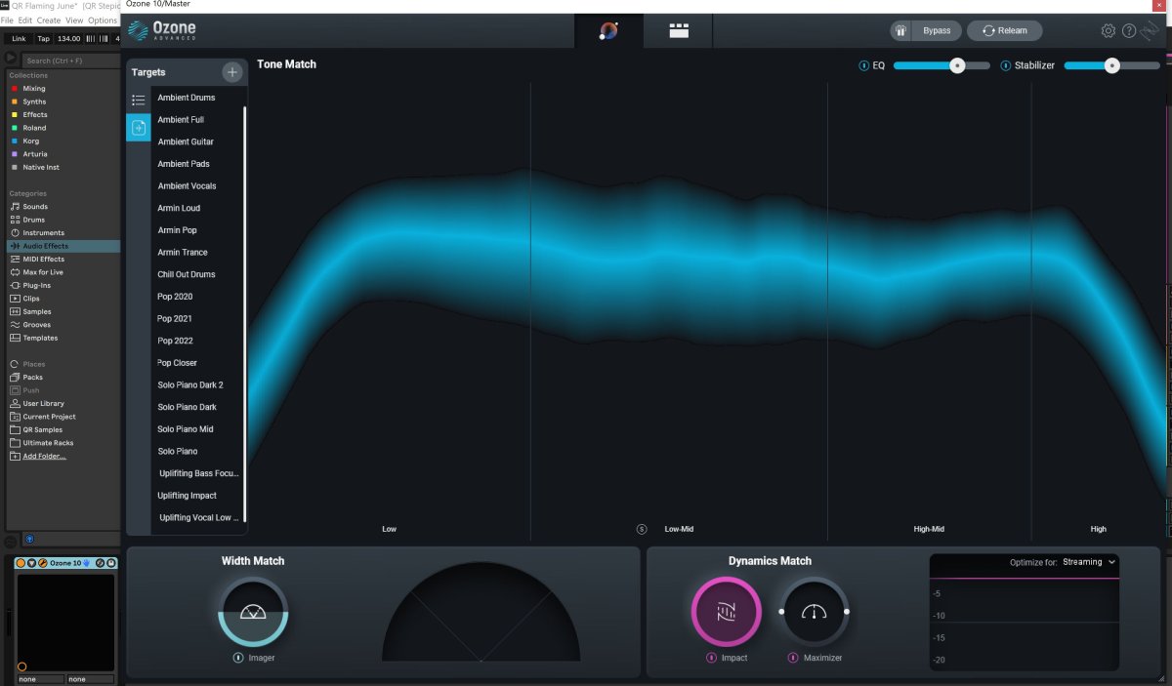Select the Synths collection
This screenshot has height=686, width=1172.
pyautogui.click(x=34, y=101)
